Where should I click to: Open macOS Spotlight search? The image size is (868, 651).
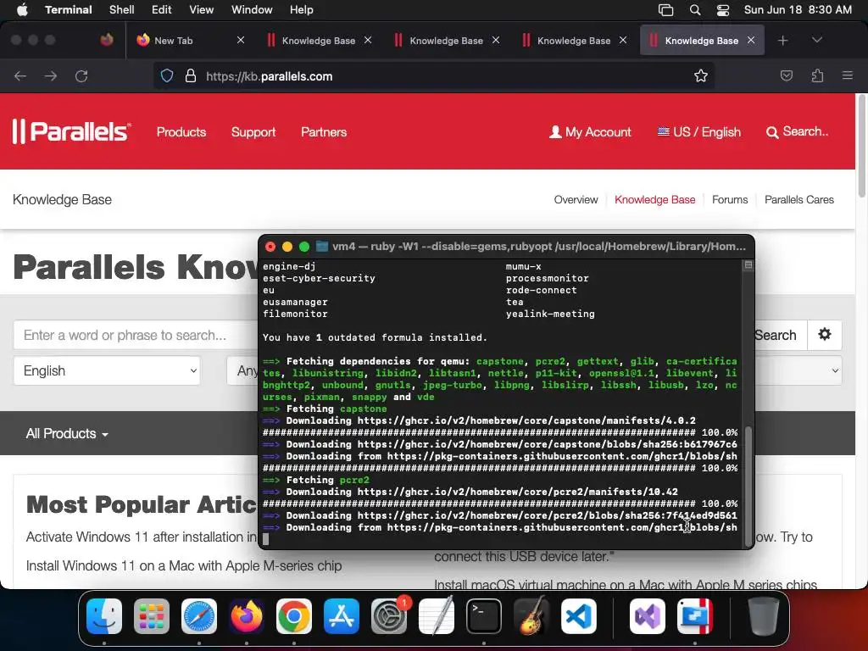click(x=695, y=10)
